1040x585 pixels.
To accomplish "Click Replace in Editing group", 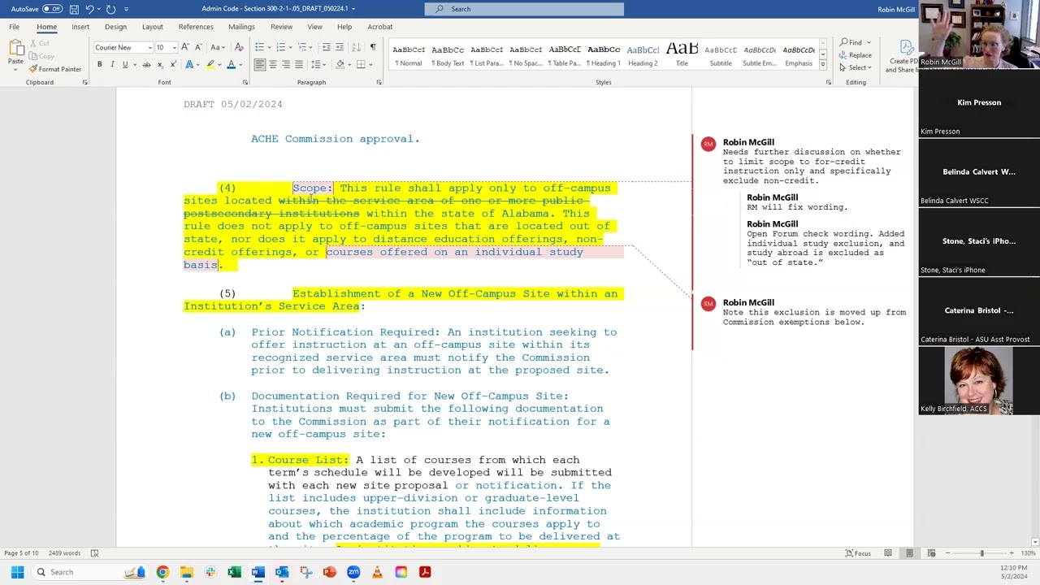I will (x=856, y=55).
